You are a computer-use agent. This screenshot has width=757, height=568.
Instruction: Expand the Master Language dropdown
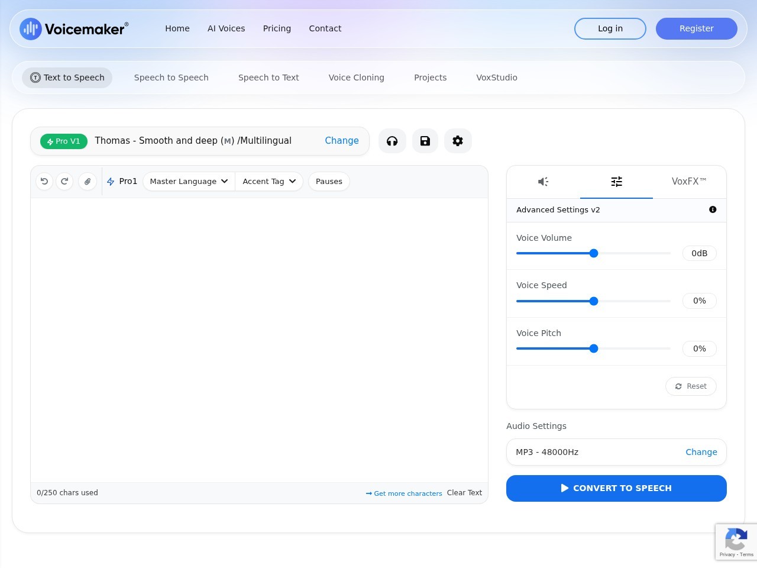point(189,182)
